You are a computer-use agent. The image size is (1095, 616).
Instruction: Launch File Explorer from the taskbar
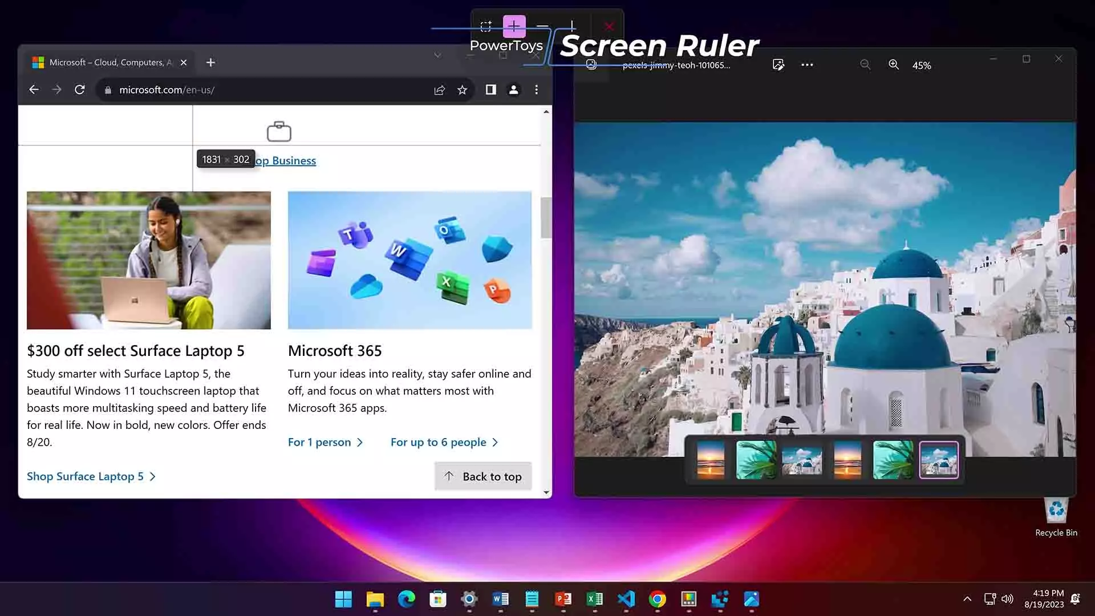click(x=375, y=599)
